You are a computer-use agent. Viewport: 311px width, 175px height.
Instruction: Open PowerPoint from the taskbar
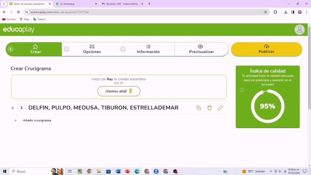(x=127, y=171)
